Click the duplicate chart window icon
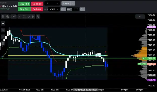 click(x=38, y=17)
